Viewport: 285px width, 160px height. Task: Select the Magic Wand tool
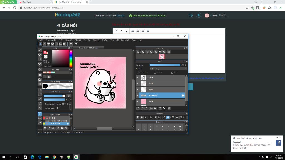[x=40, y=99]
